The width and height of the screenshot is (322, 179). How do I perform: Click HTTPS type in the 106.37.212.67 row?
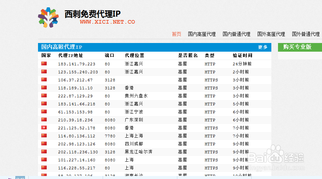(211, 80)
